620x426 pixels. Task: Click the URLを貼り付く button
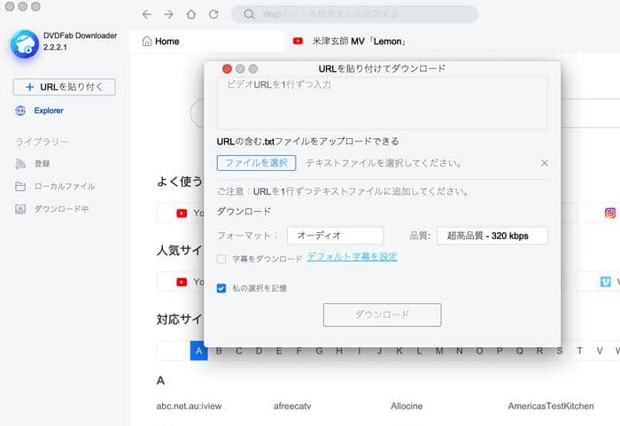[x=64, y=87]
